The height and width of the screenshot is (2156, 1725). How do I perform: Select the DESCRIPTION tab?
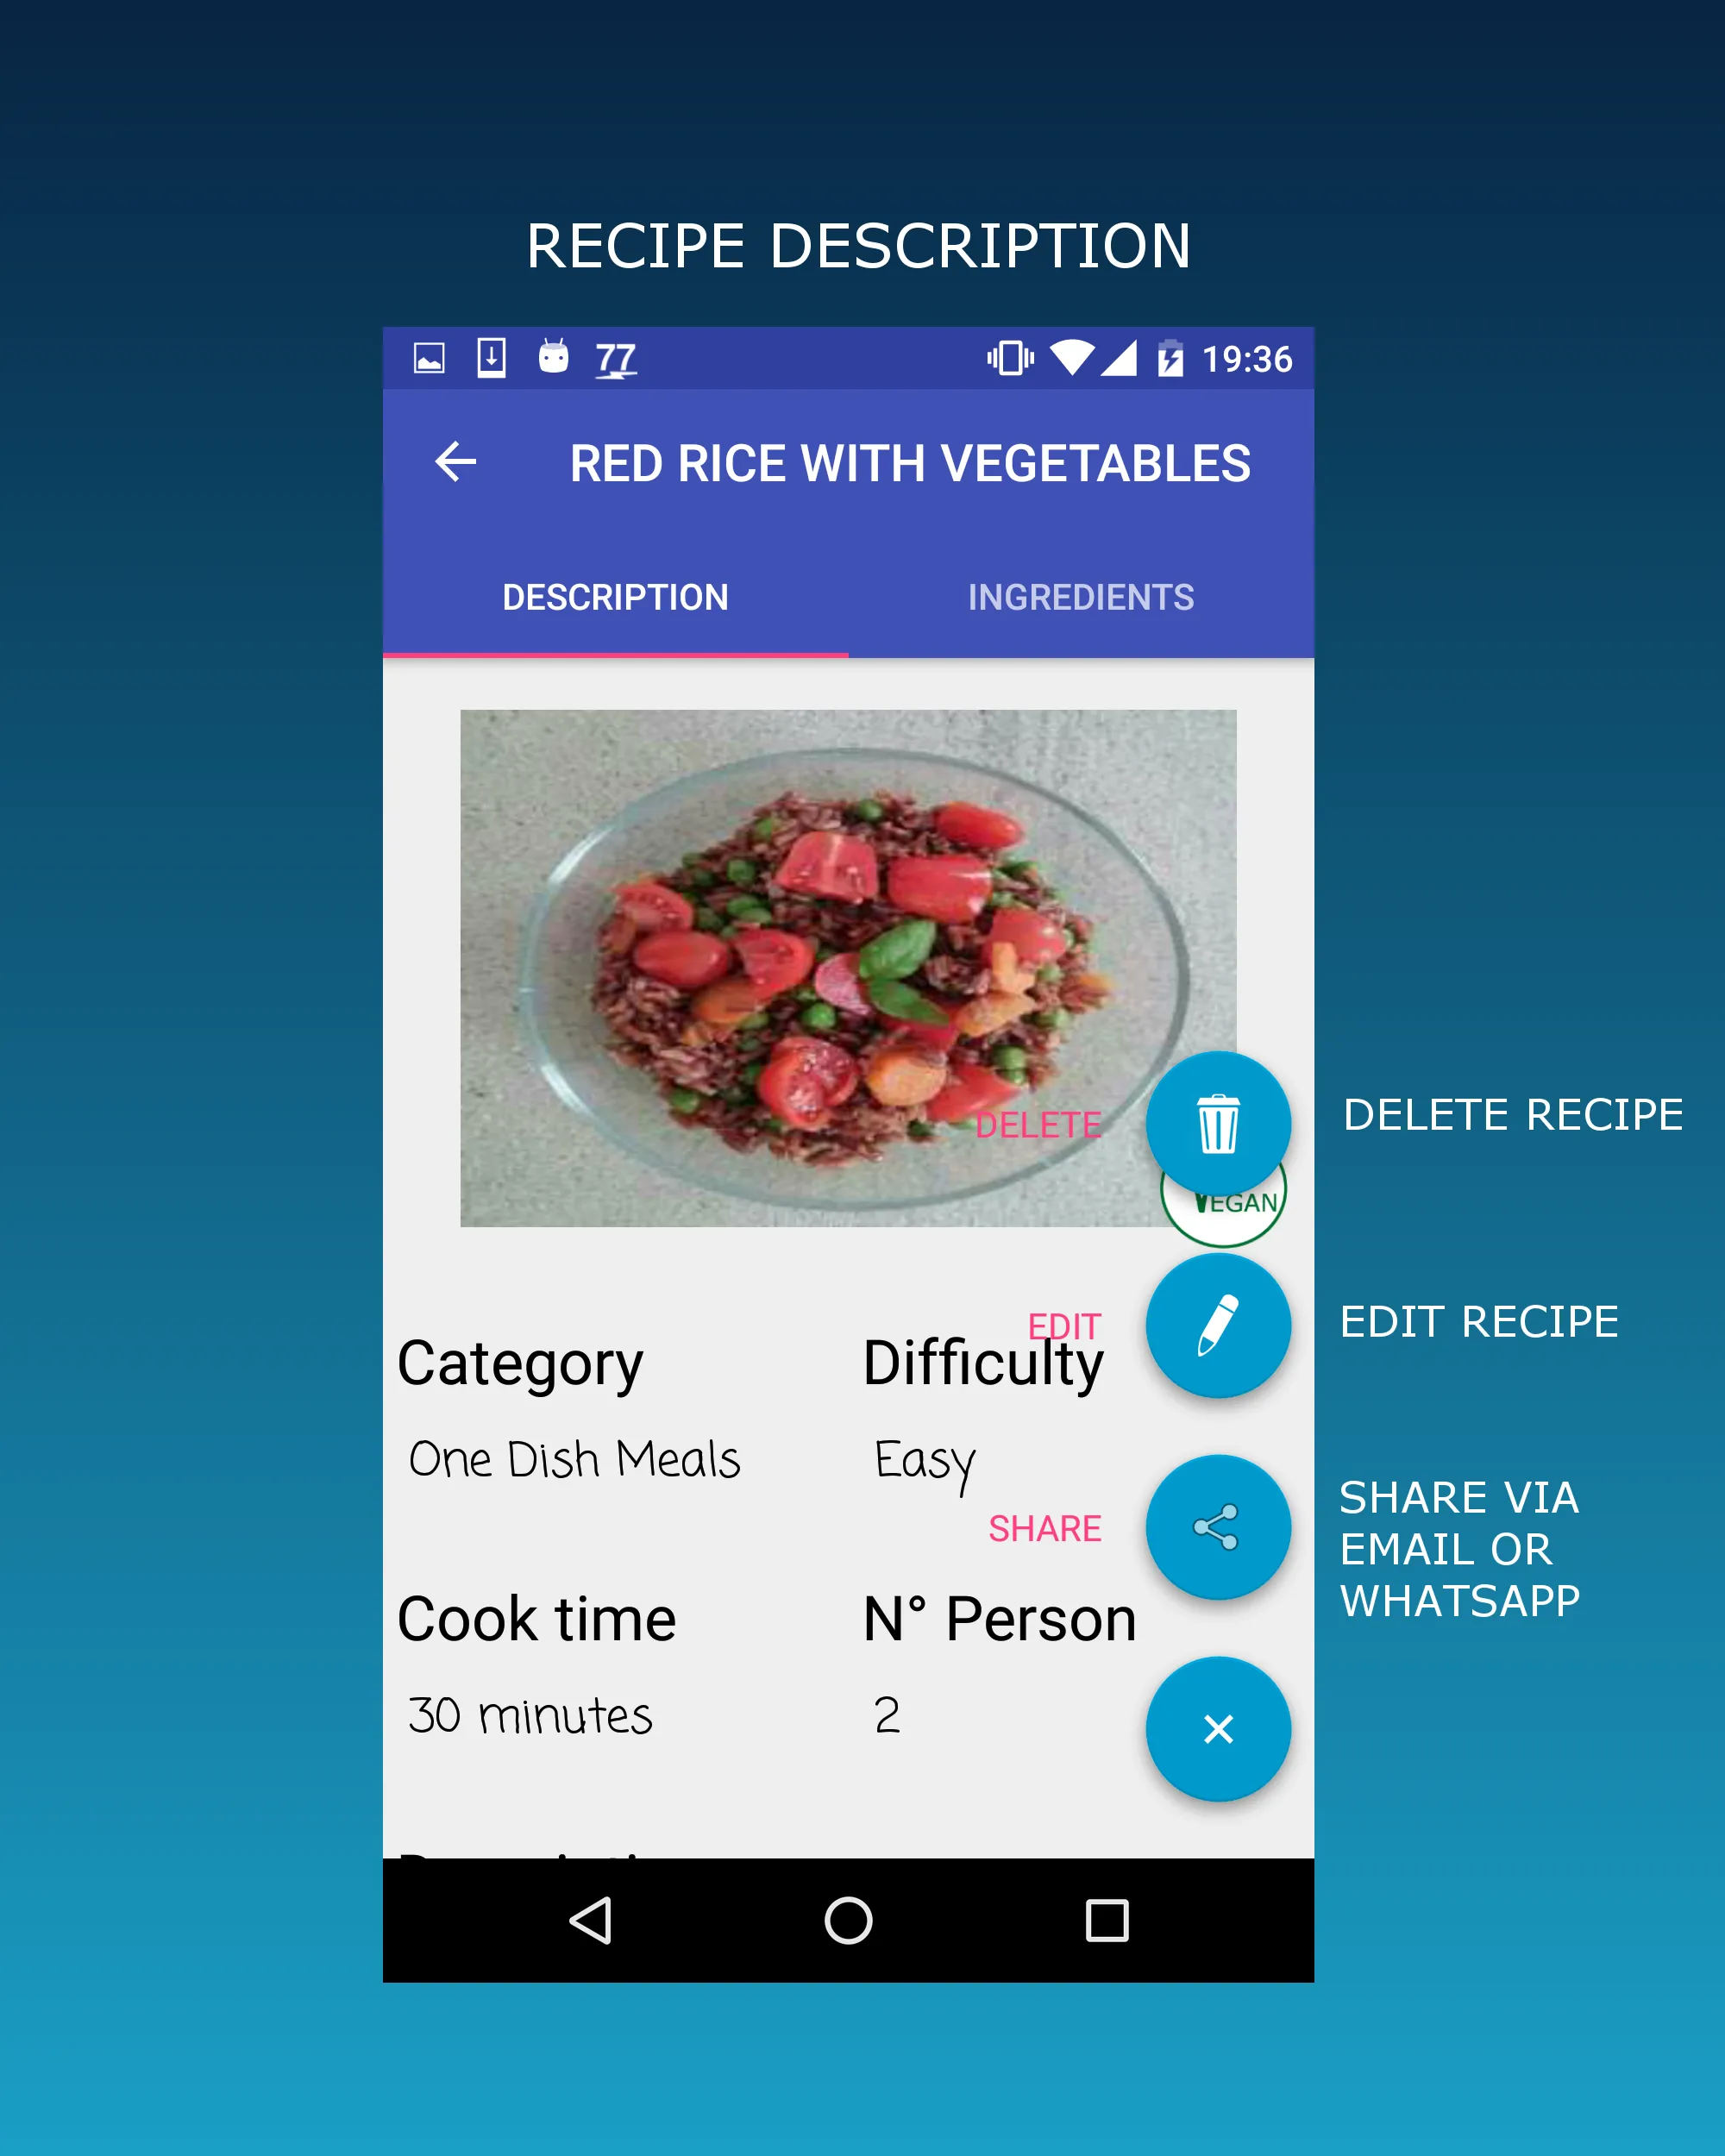[x=616, y=595]
